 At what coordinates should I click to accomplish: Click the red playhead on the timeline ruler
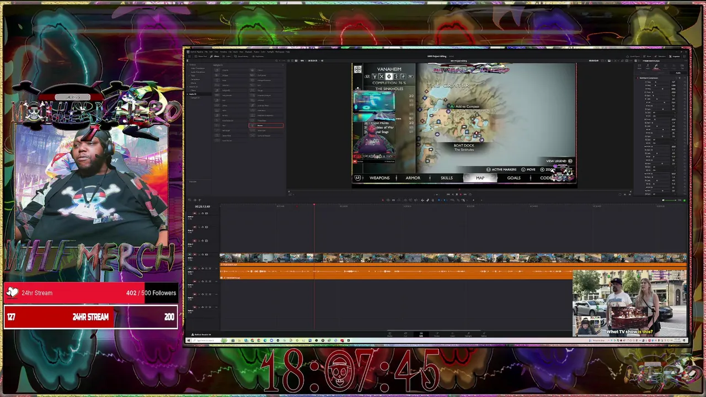click(x=314, y=205)
